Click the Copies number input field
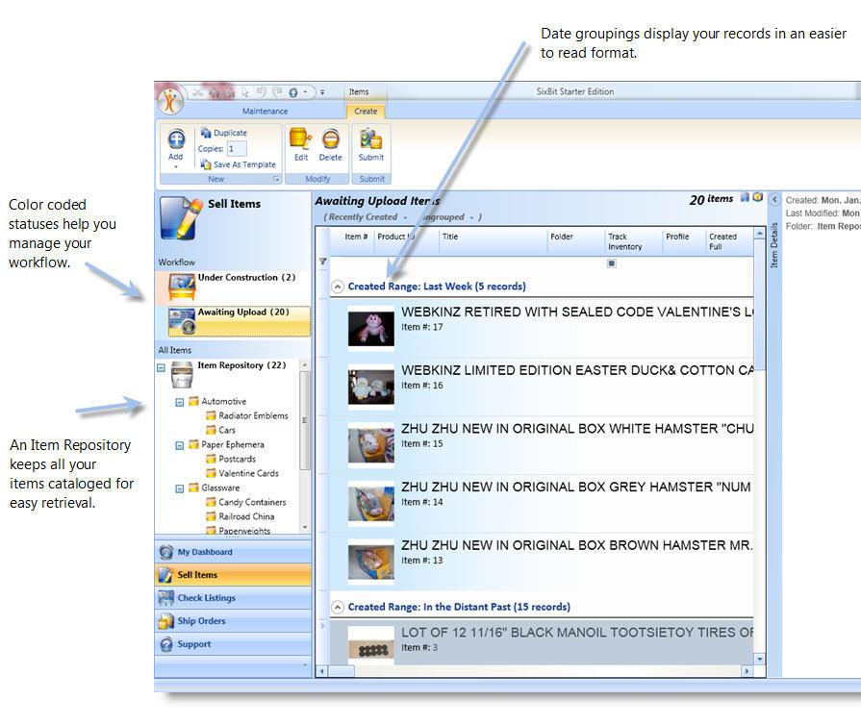The image size is (861, 725). (237, 149)
